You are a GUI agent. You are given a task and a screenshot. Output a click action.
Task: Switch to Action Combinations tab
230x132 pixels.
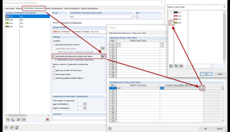54,8
